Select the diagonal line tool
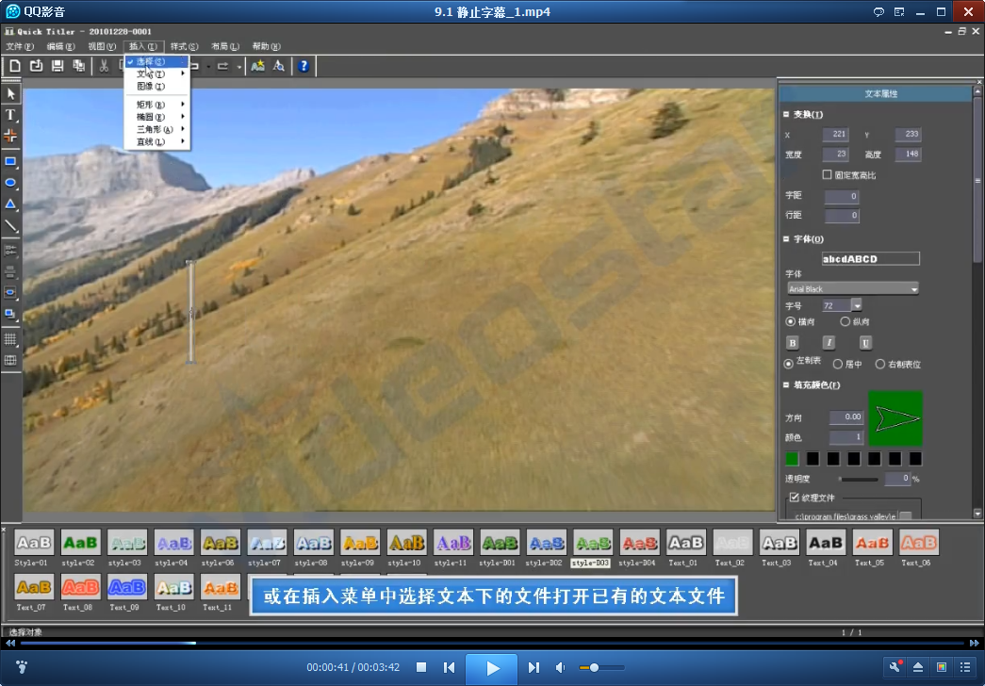This screenshot has width=985, height=686. (x=10, y=225)
